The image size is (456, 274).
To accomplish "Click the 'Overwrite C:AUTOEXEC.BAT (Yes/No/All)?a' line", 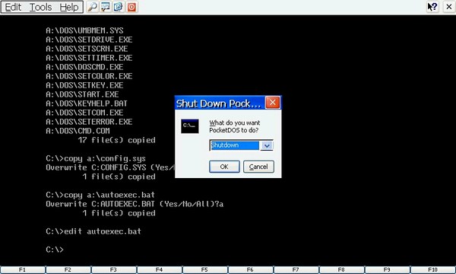I will point(135,204).
